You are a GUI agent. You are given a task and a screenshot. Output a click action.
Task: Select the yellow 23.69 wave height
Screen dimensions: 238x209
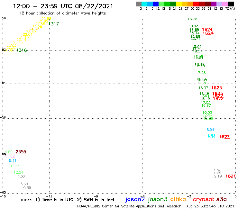pos(31,32)
